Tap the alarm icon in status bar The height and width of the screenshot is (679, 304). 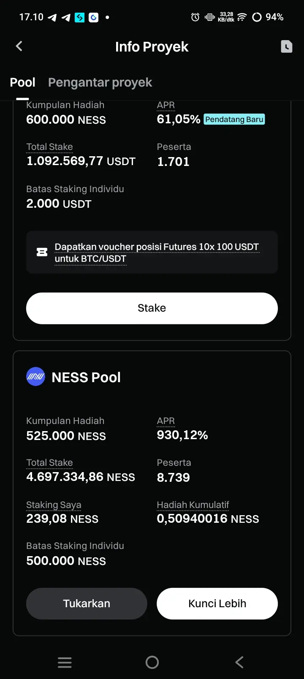tap(195, 17)
